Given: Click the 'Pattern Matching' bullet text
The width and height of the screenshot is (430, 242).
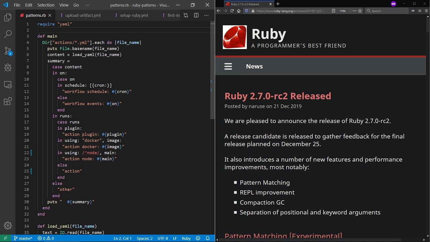Looking at the screenshot, I should (265, 183).
